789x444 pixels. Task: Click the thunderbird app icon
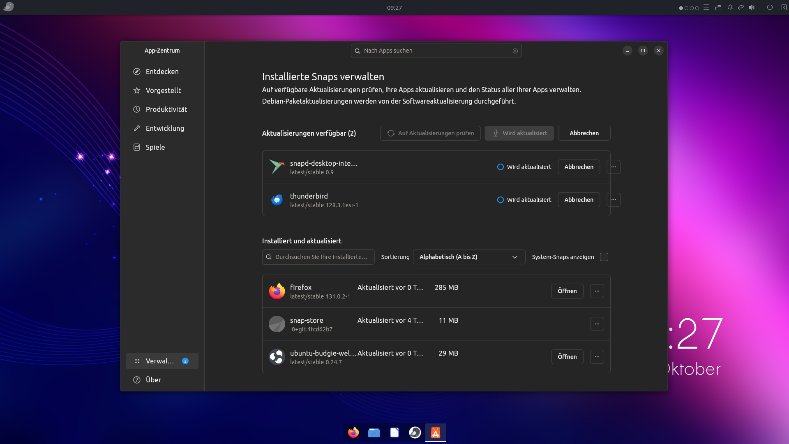277,200
